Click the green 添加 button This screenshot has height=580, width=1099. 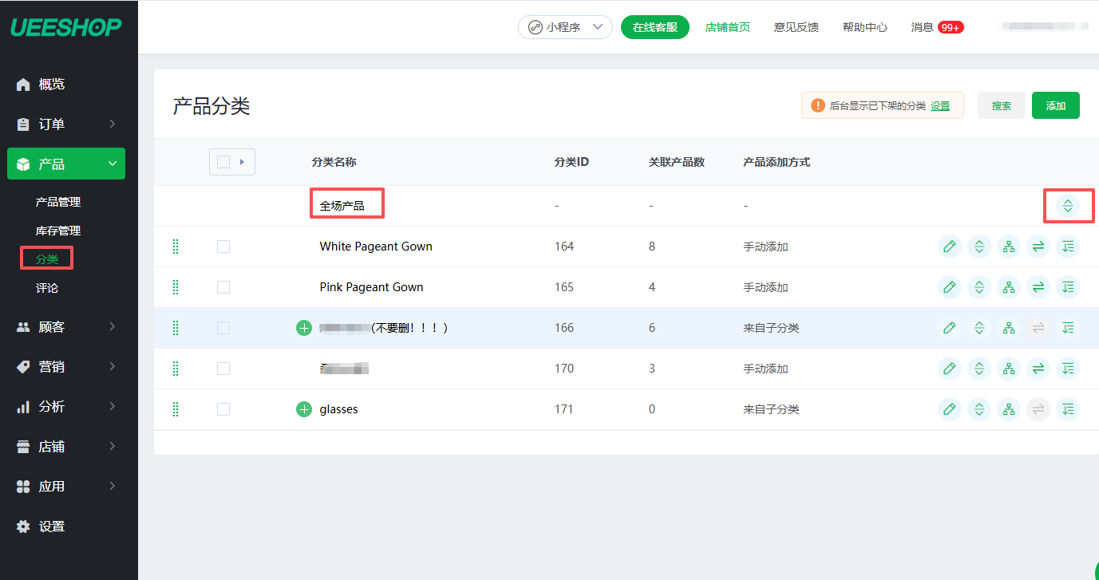[1055, 105]
